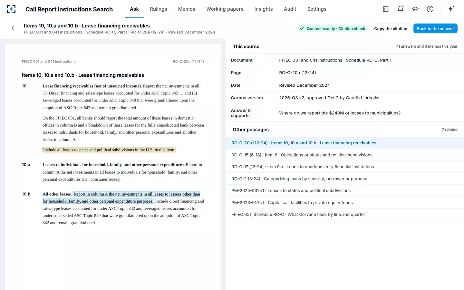Open the user account profile icon
This screenshot has height=290, width=464.
[x=430, y=9]
